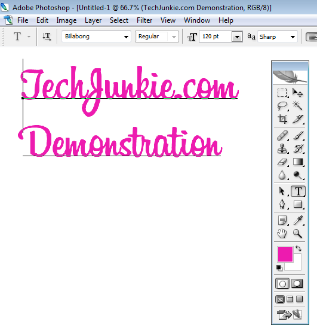Open the 120 pt font size dropdown
Screen dimensions: 317x331
pos(237,37)
